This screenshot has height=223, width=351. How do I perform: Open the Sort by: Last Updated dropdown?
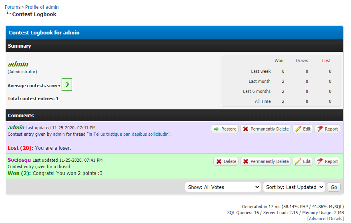[x=294, y=187]
